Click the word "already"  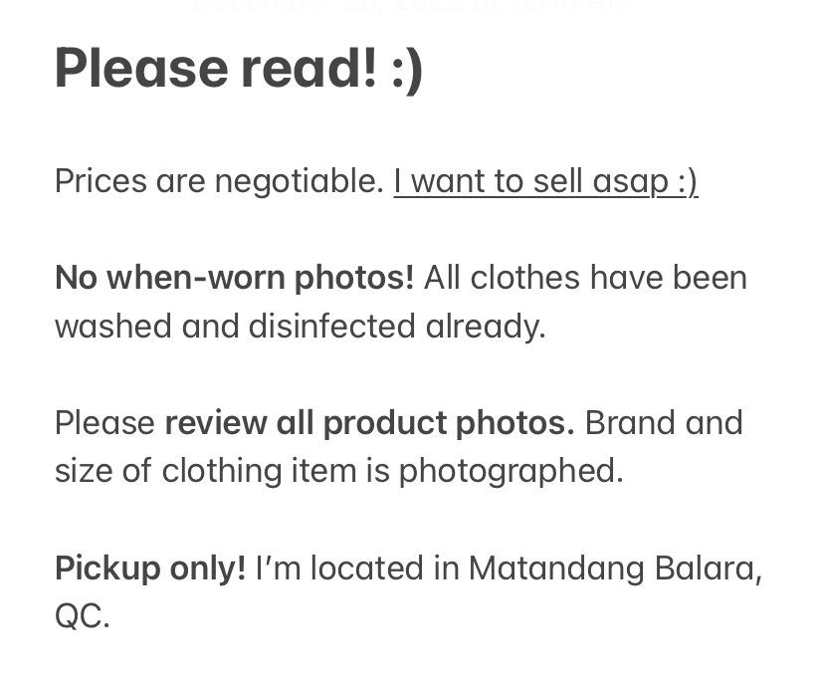click(491, 326)
